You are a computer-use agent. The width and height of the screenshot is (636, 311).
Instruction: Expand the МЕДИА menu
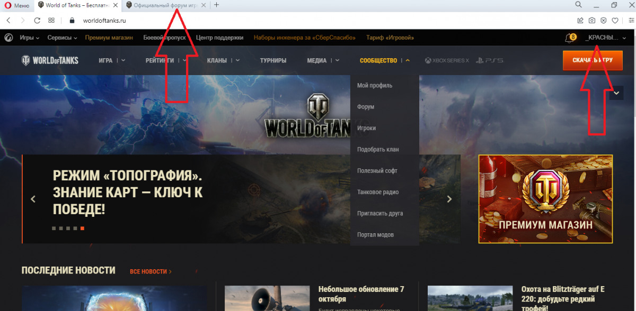(323, 60)
